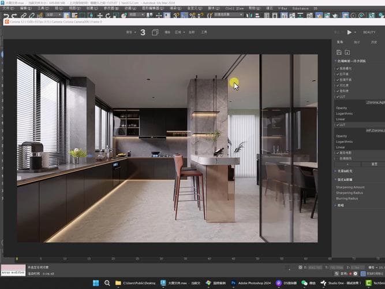The width and height of the screenshot is (385, 289).
Task: Click the Render teapot icon
Action: click(x=335, y=16)
